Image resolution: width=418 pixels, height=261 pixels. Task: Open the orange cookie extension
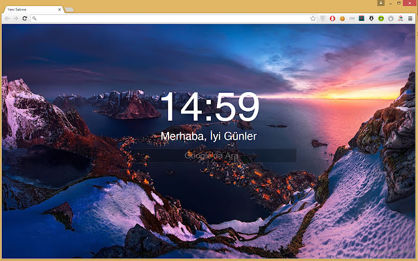[x=342, y=18]
